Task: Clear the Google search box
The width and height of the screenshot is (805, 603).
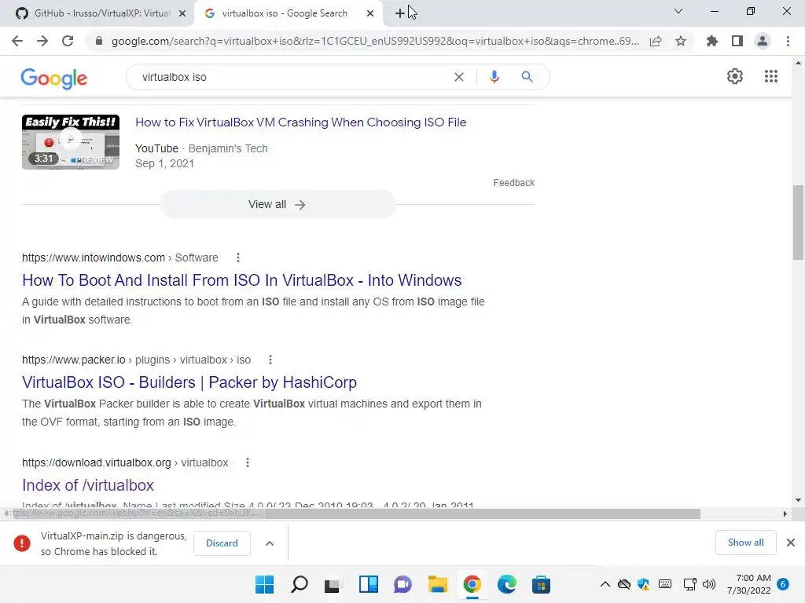Action: point(459,77)
